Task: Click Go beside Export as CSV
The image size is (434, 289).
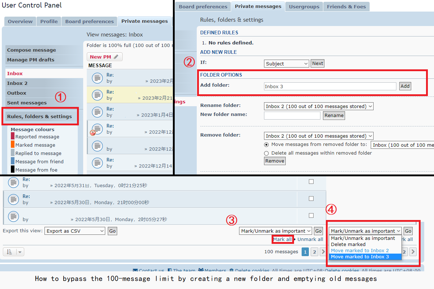Action: pos(112,231)
